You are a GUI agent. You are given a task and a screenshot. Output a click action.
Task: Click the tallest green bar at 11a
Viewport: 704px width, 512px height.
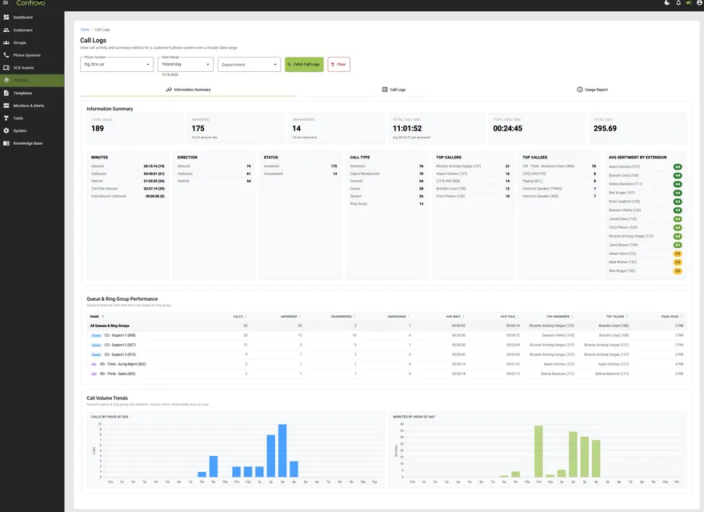(x=538, y=451)
